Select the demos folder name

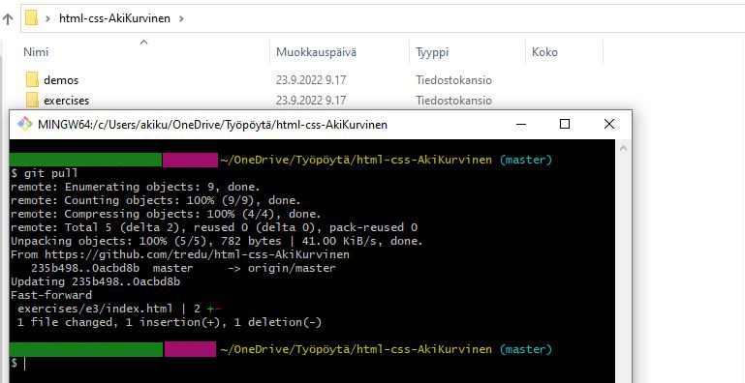coord(61,80)
